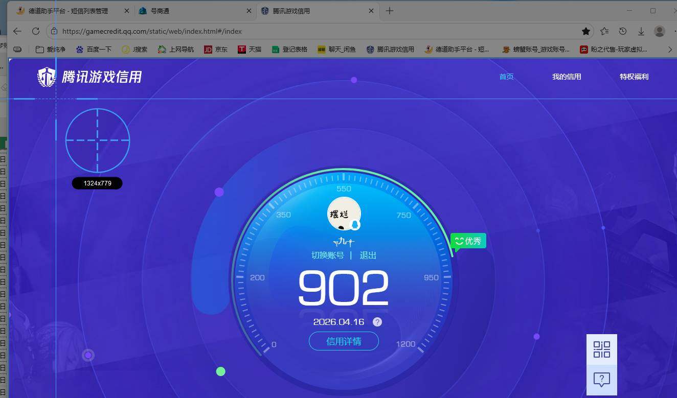Open the 天猫 bookmark
This screenshot has width=677, height=398.
pos(250,49)
